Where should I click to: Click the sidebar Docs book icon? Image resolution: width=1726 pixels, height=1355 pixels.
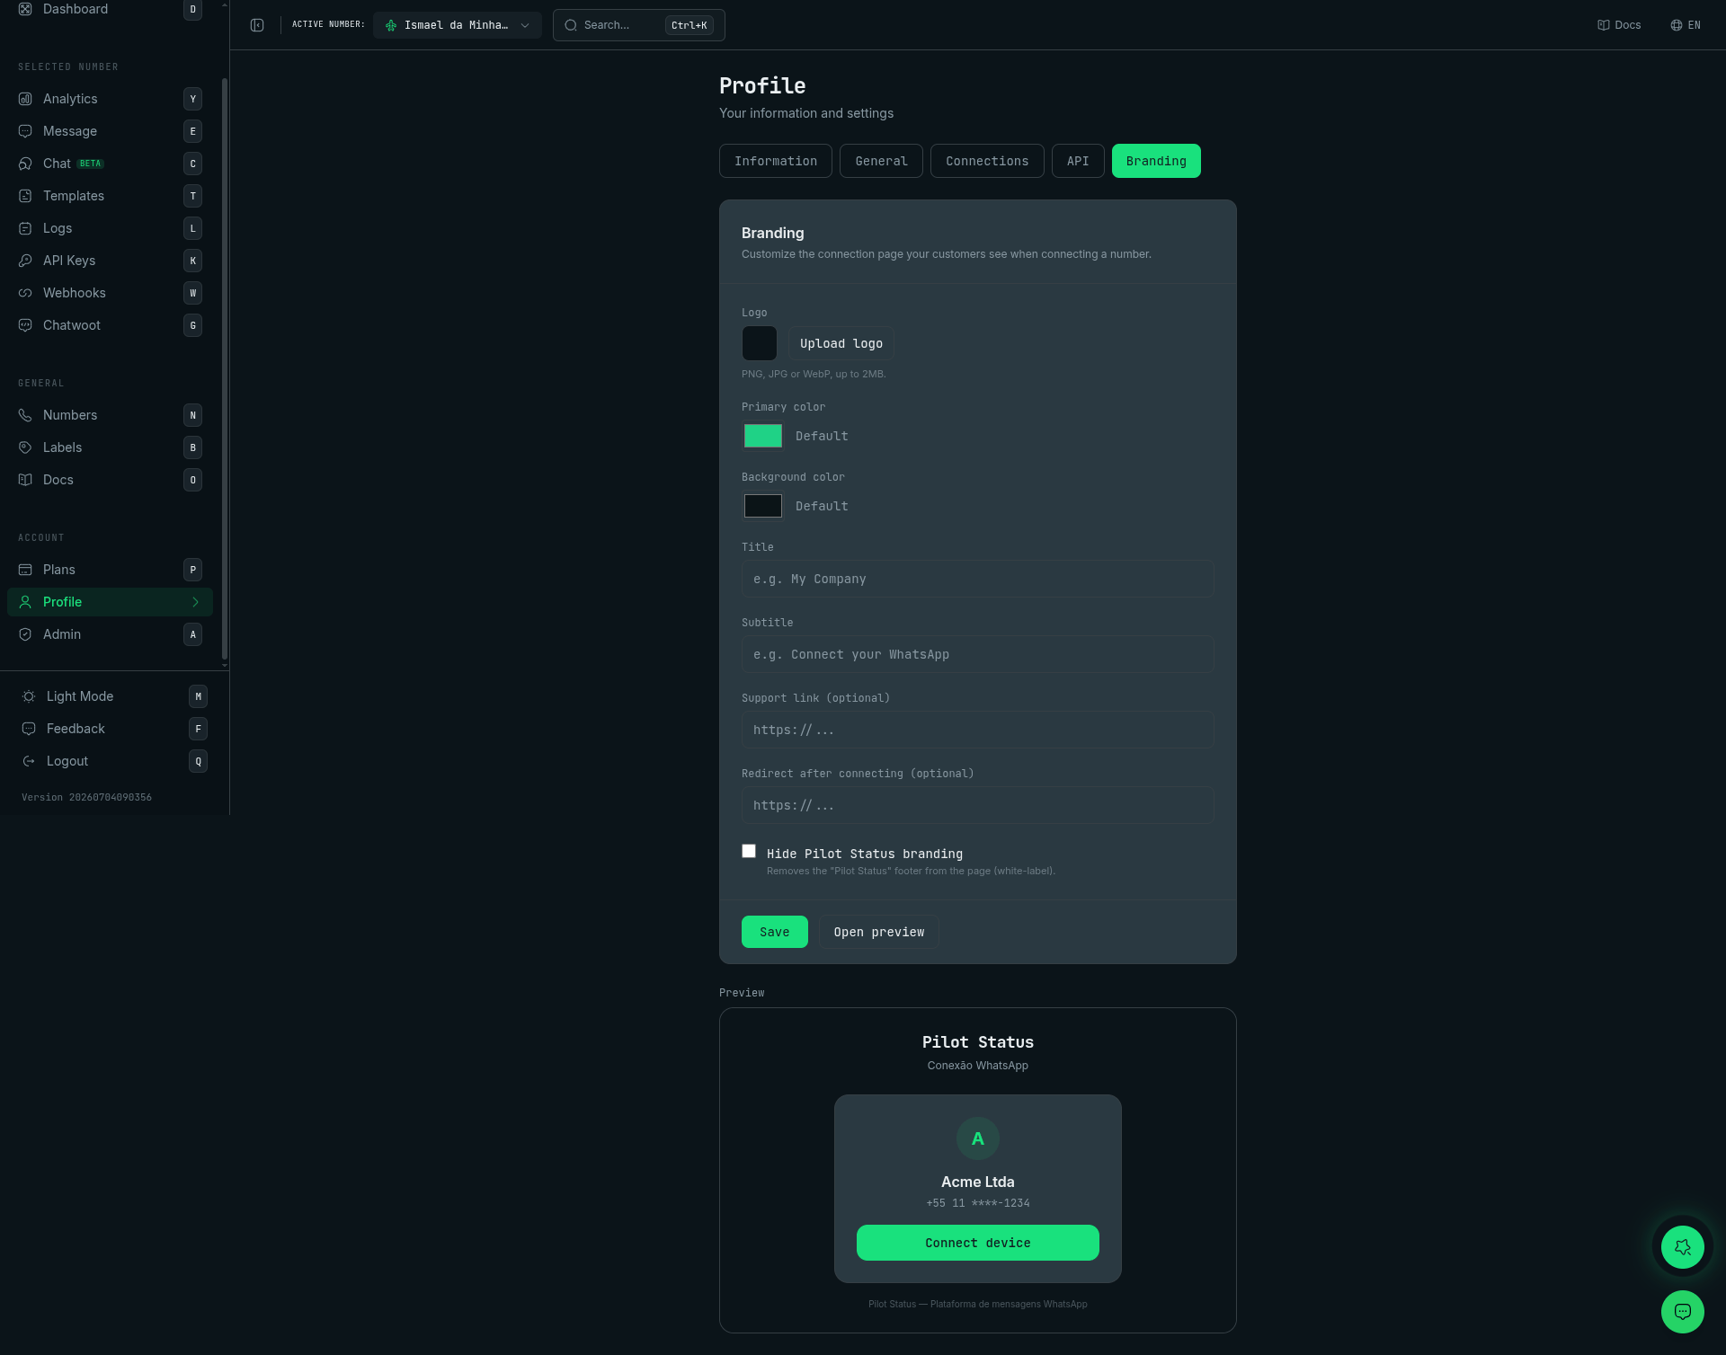pyautogui.click(x=25, y=480)
